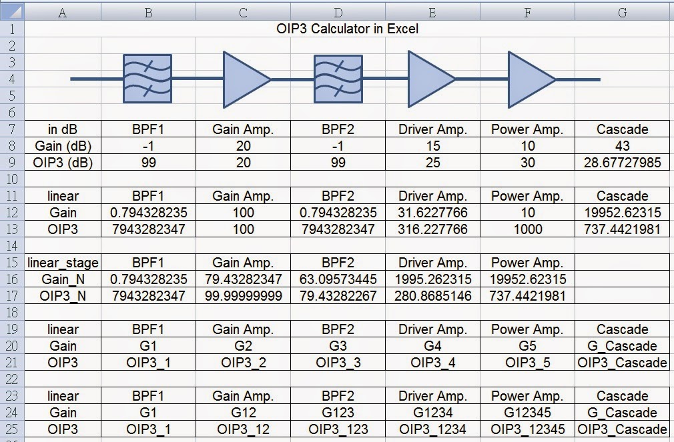This screenshot has height=442, width=674.
Task: Click column G header
Action: [621, 12]
